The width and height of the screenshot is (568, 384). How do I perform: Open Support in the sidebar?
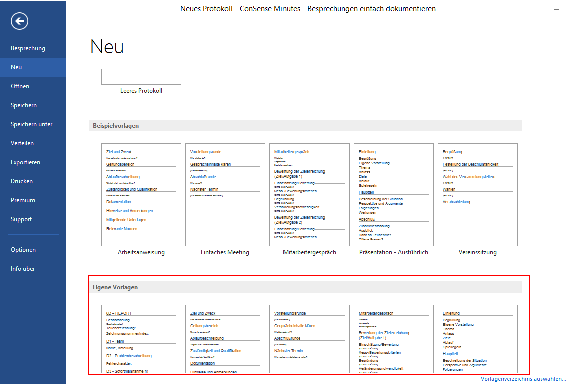coord(21,219)
